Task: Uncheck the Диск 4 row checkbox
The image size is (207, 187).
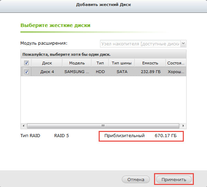Action: [26, 72]
